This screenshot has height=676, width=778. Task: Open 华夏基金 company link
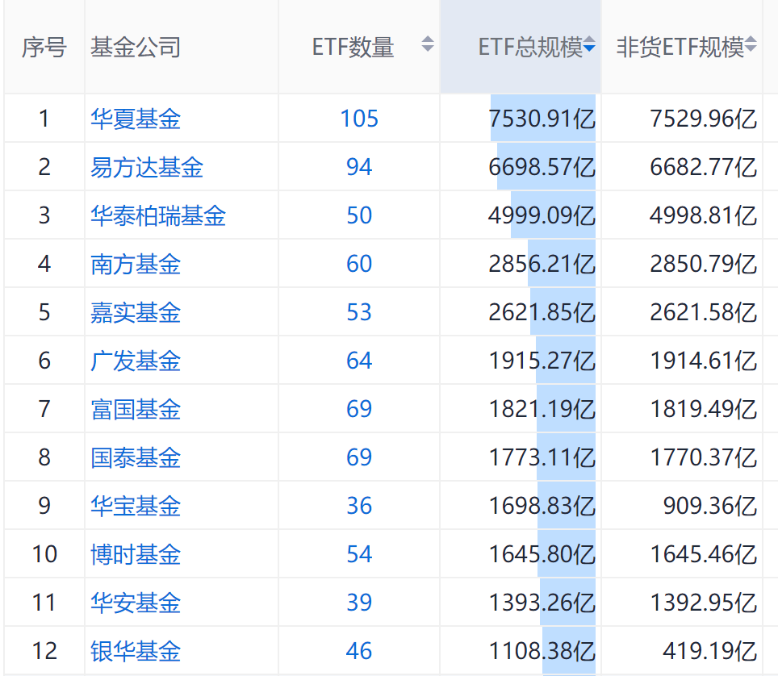pos(136,119)
